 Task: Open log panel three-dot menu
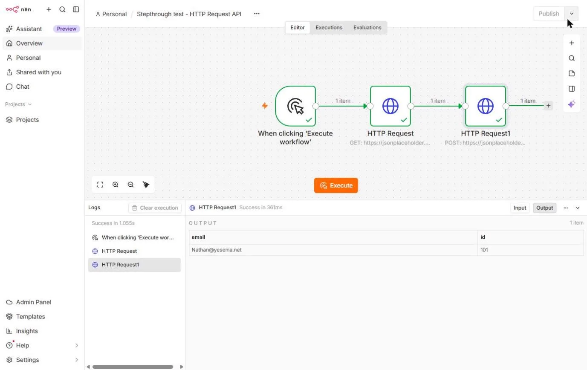[x=566, y=208]
